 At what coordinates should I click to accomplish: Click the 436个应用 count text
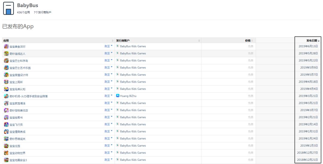[x=23, y=12]
